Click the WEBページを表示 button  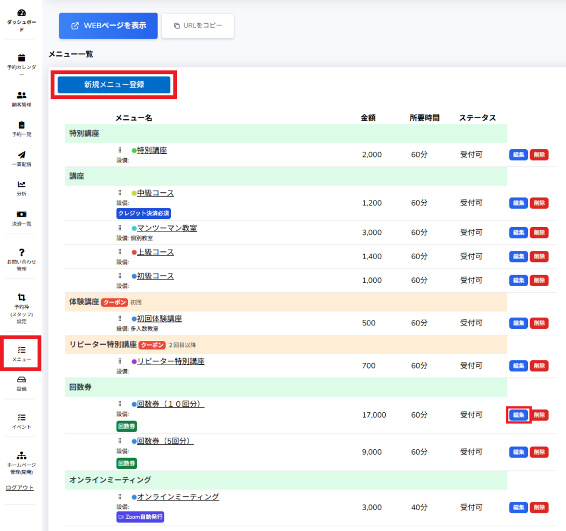(x=108, y=26)
